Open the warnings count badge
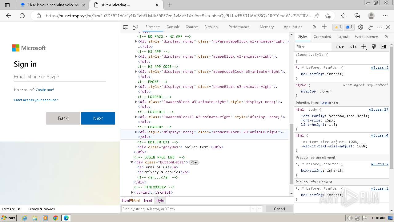394x222 pixels. coord(338,27)
